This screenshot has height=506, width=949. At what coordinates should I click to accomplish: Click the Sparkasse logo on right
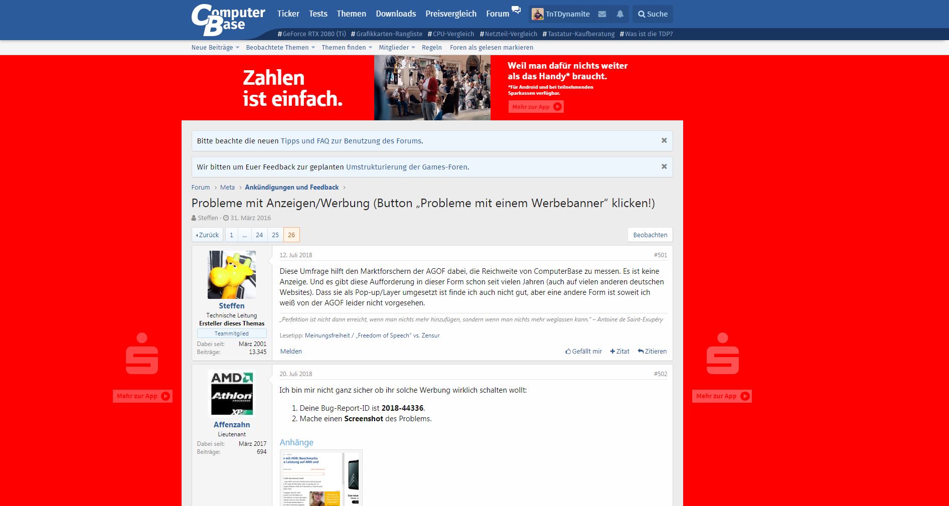click(x=723, y=354)
